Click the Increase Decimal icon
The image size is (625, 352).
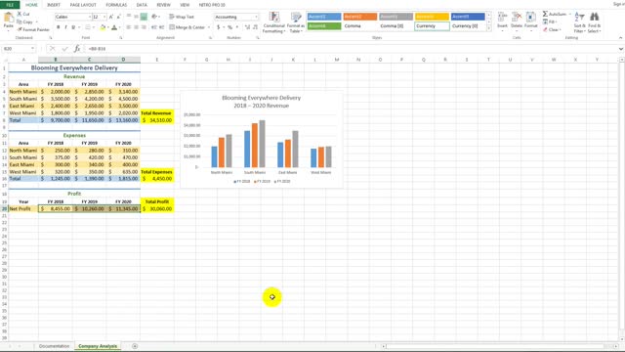[247, 27]
